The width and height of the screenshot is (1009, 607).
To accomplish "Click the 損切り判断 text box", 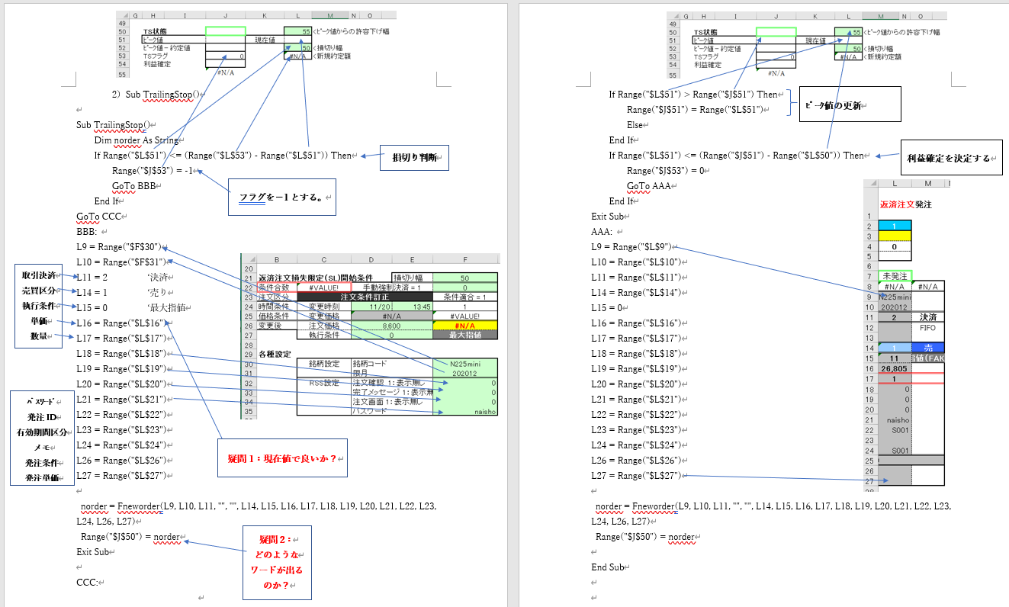I will [415, 157].
